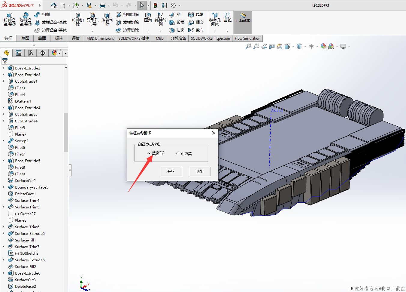Select the 拉伸凸台/基体 extrude boss tool
The height and width of the screenshot is (292, 406).
(10, 19)
